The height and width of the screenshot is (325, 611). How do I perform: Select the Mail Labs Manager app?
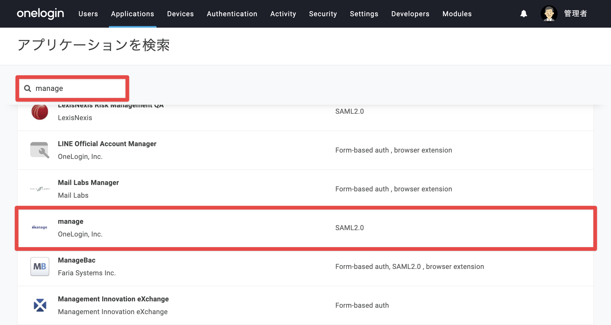click(x=305, y=189)
